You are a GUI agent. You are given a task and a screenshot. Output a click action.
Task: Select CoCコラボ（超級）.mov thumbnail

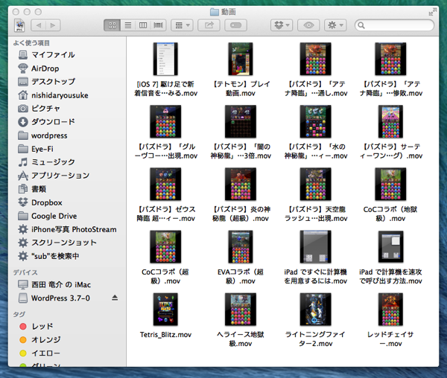coord(165,247)
